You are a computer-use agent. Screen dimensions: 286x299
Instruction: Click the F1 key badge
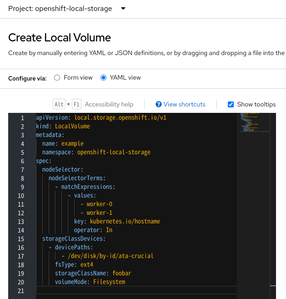coord(76,104)
